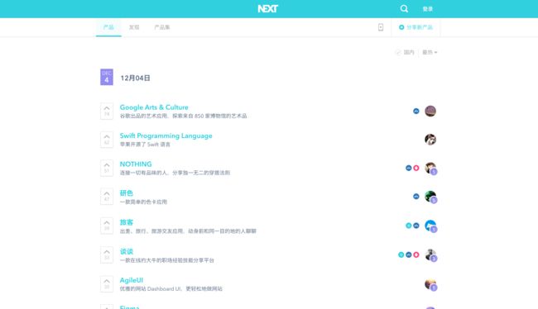Image resolution: width=538 pixels, height=309 pixels.
Task: Upvote the AgileUI product
Action: point(107,283)
